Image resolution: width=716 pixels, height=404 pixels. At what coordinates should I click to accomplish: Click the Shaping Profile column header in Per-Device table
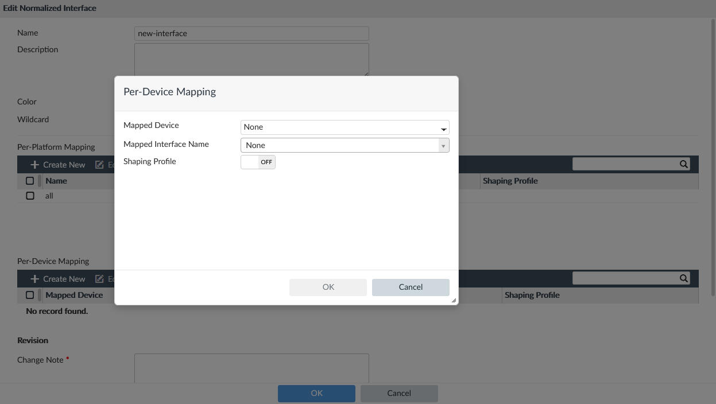(532, 295)
